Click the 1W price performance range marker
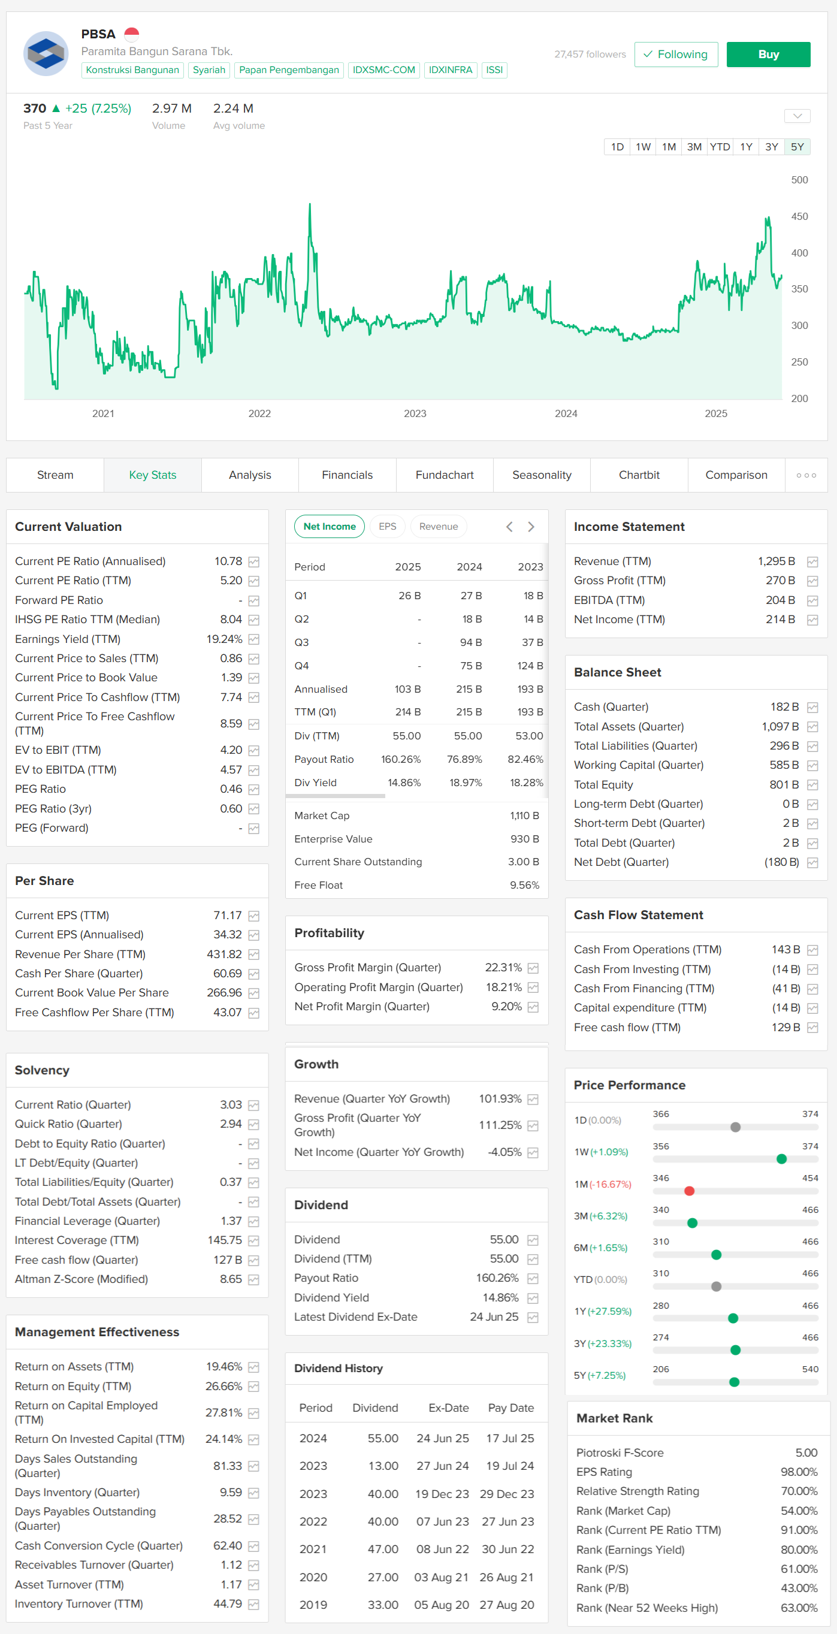 pyautogui.click(x=781, y=1159)
